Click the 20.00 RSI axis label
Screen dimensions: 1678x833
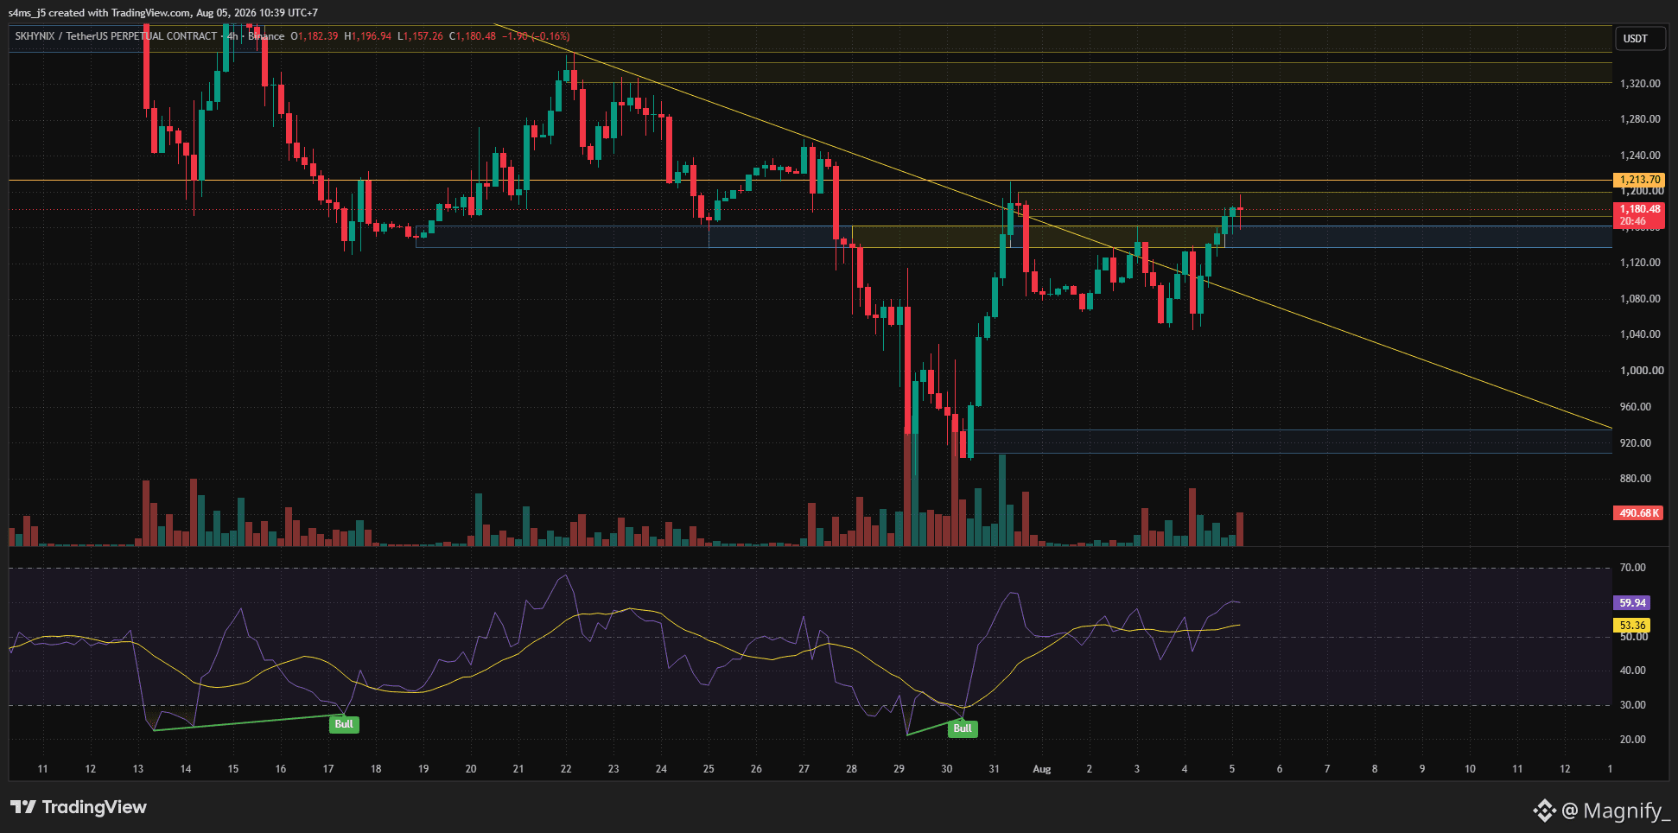1633,740
